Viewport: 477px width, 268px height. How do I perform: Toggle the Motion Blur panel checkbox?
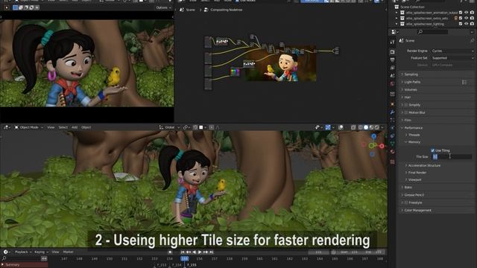point(406,112)
